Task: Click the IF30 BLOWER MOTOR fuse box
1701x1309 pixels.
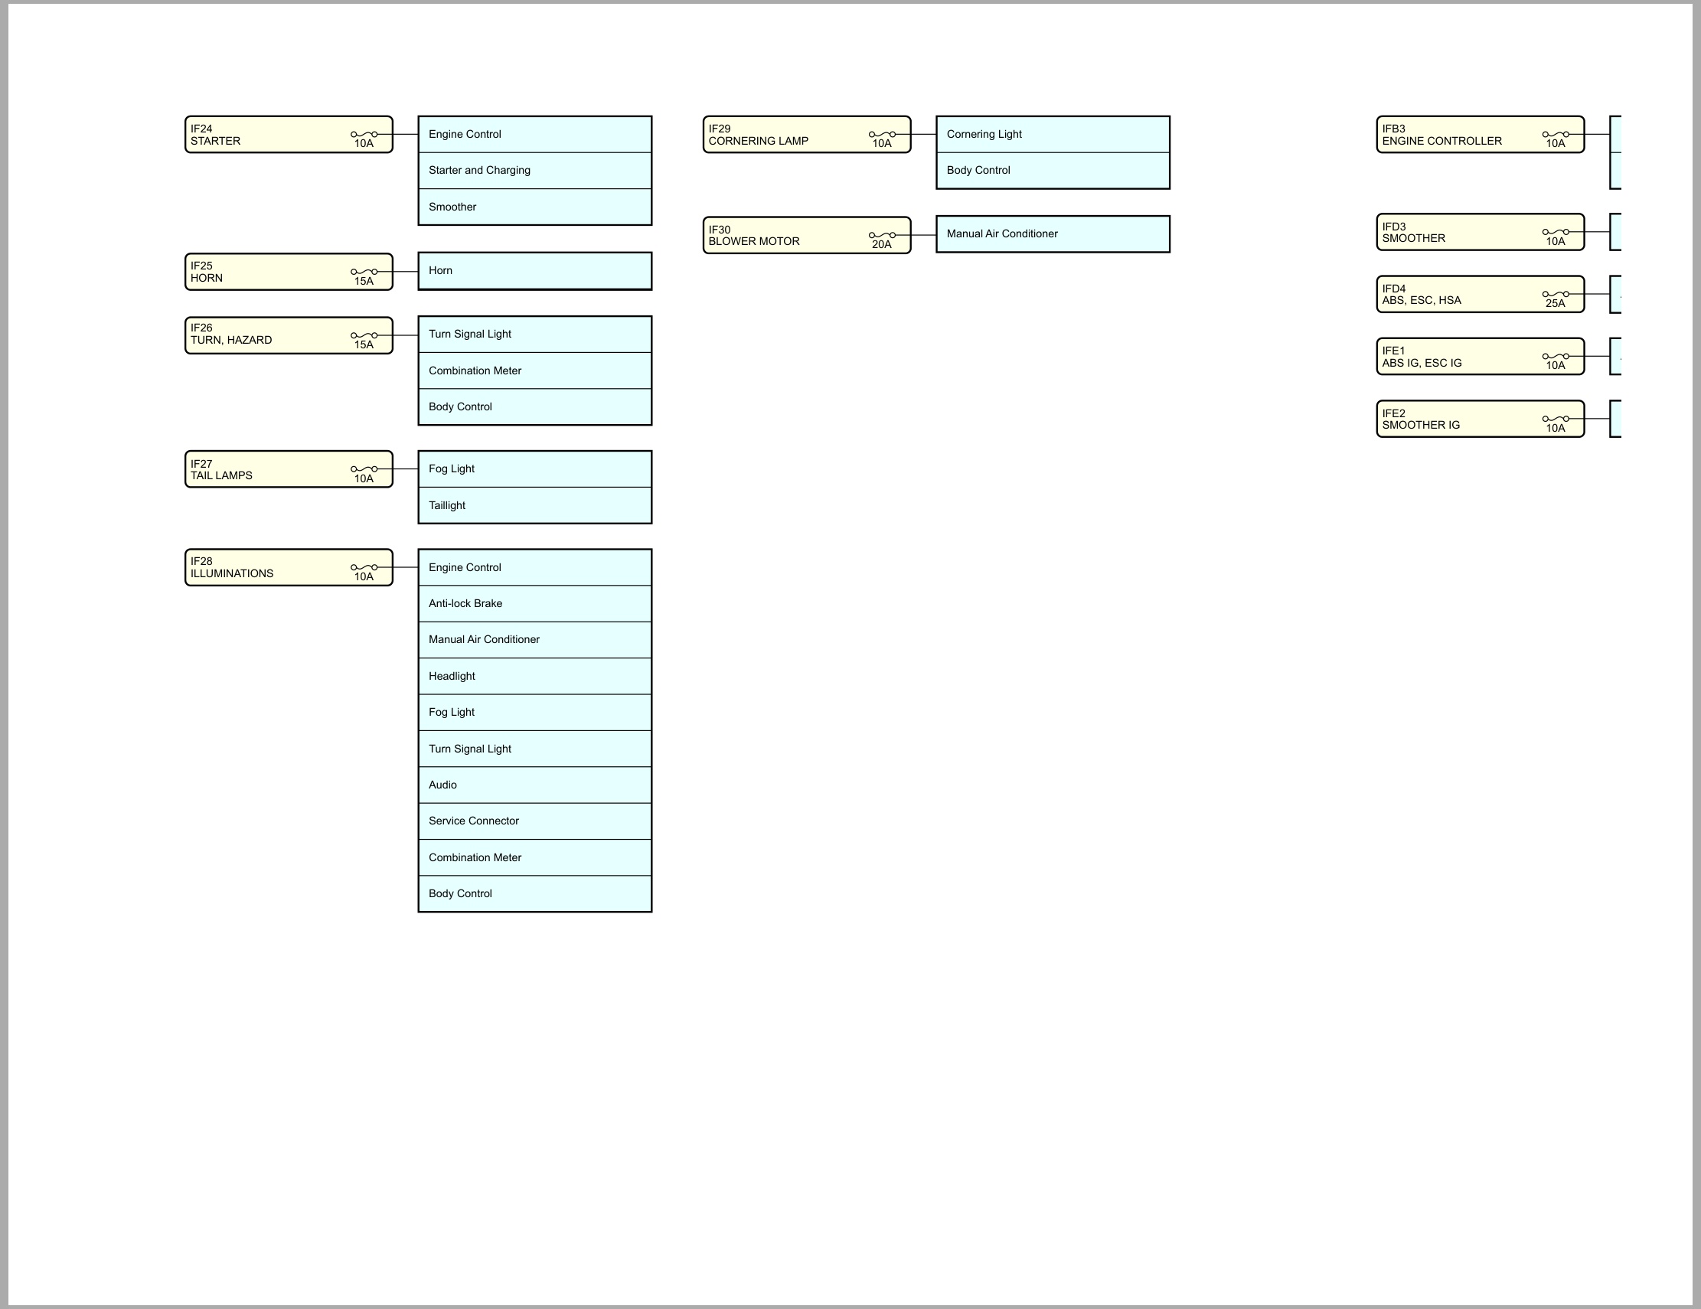Action: click(807, 235)
